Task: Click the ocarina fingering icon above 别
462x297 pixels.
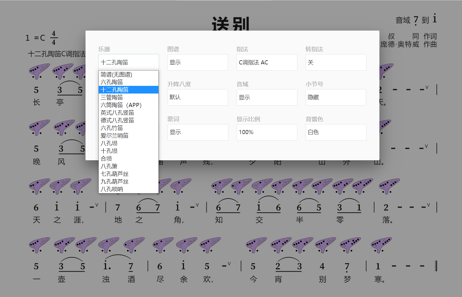Action: 326,245
